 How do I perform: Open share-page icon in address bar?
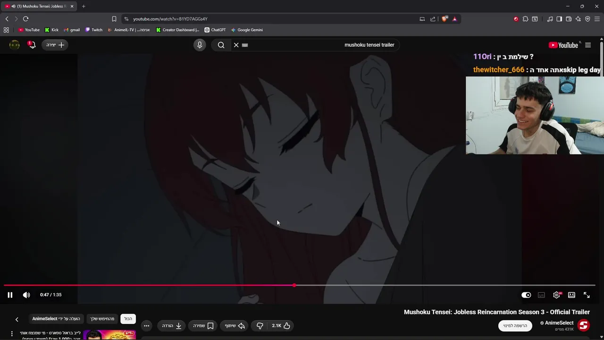coord(433,19)
